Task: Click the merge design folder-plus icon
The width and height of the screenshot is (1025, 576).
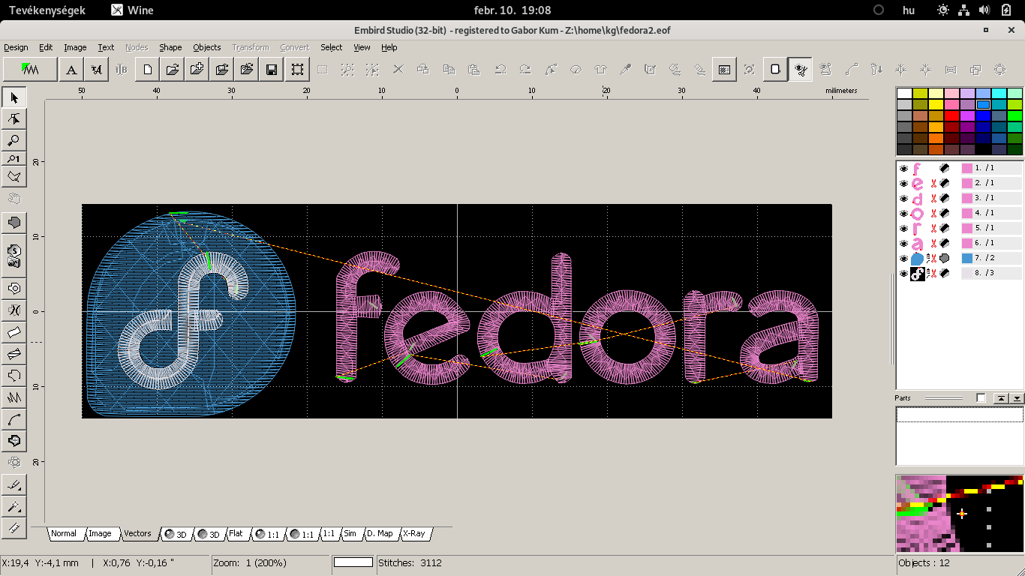Action: 197,70
